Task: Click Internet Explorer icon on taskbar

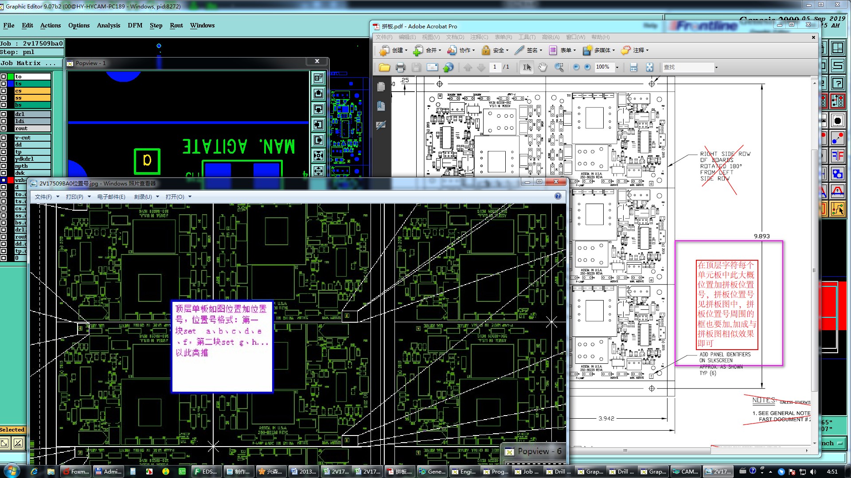Action: tap(34, 471)
